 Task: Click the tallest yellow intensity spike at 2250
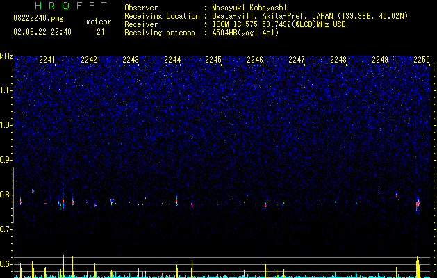coord(418,267)
